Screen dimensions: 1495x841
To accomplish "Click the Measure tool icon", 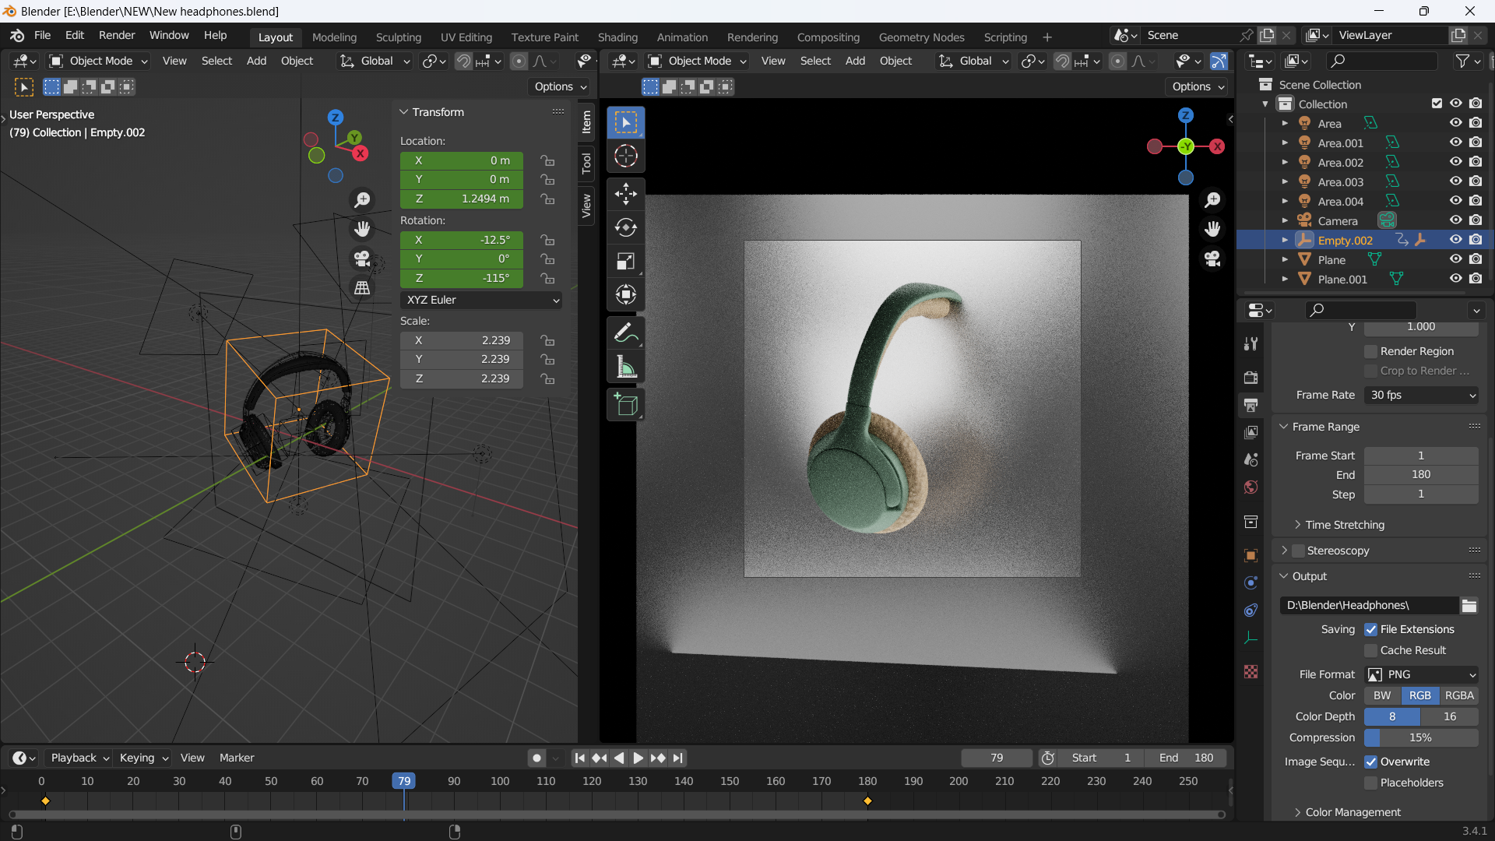I will click(x=625, y=367).
